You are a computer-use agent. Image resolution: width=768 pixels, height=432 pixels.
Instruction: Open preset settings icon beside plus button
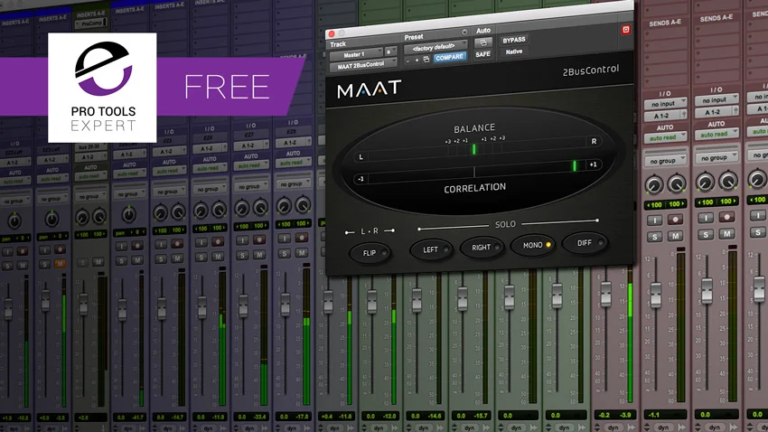426,60
